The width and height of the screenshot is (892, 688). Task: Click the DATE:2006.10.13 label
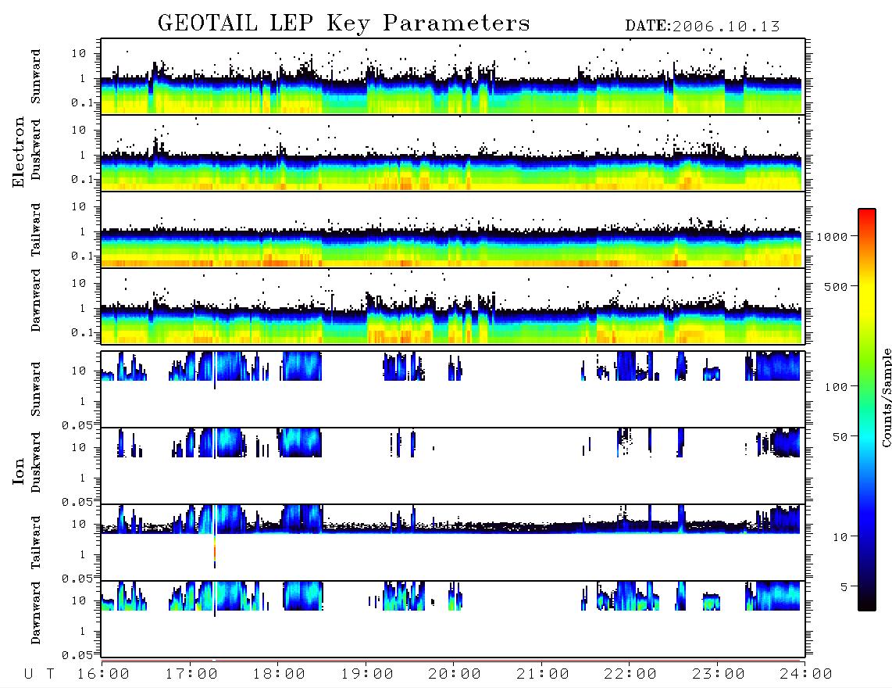702,27
